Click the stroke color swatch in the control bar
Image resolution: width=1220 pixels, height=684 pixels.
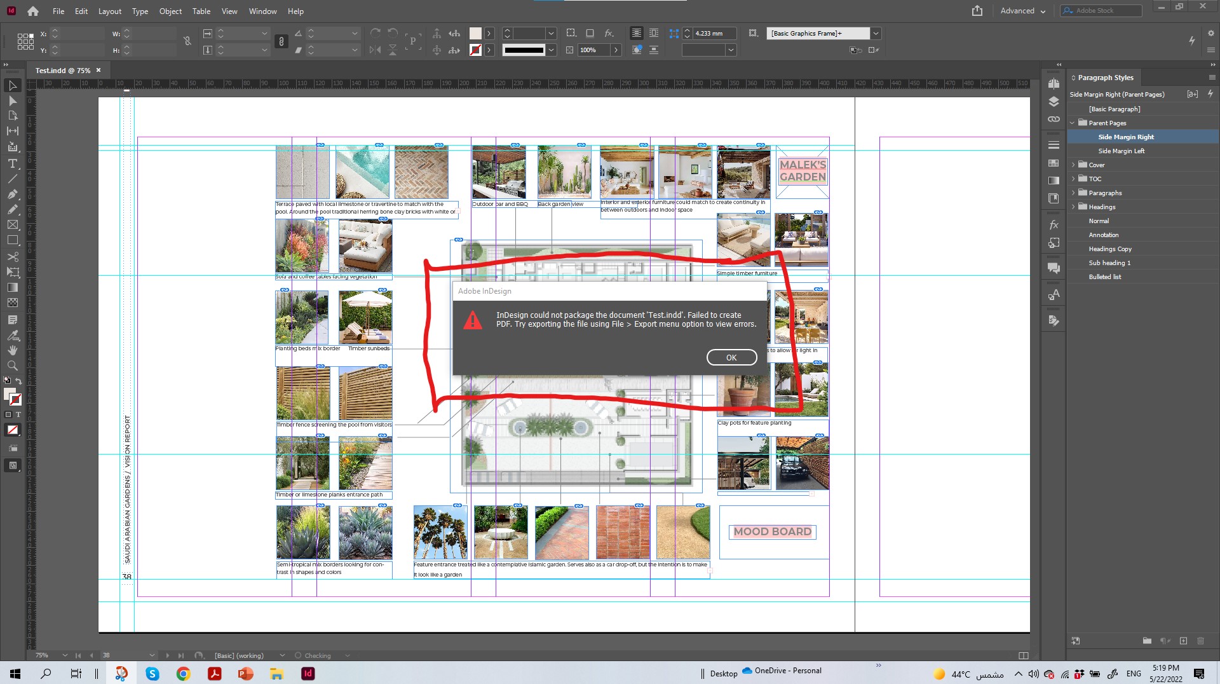pos(475,50)
